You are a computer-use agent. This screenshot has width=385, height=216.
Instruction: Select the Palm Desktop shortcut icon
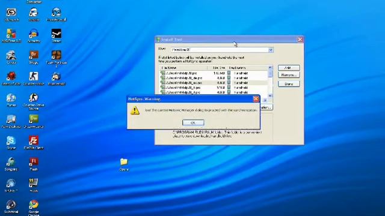pyautogui.click(x=11, y=121)
